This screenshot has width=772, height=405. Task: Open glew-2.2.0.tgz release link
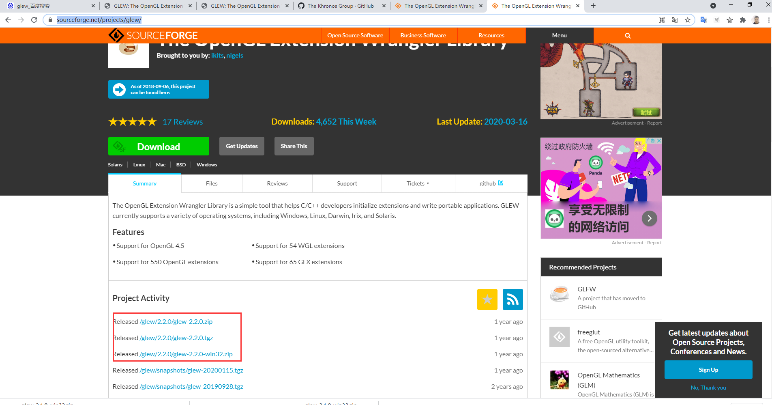(176, 338)
